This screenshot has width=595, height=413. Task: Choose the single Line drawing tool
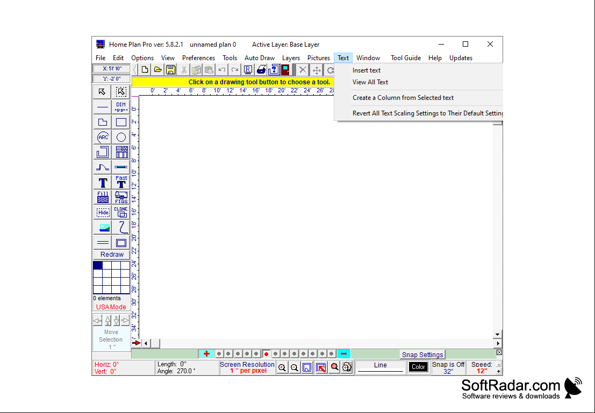(102, 107)
